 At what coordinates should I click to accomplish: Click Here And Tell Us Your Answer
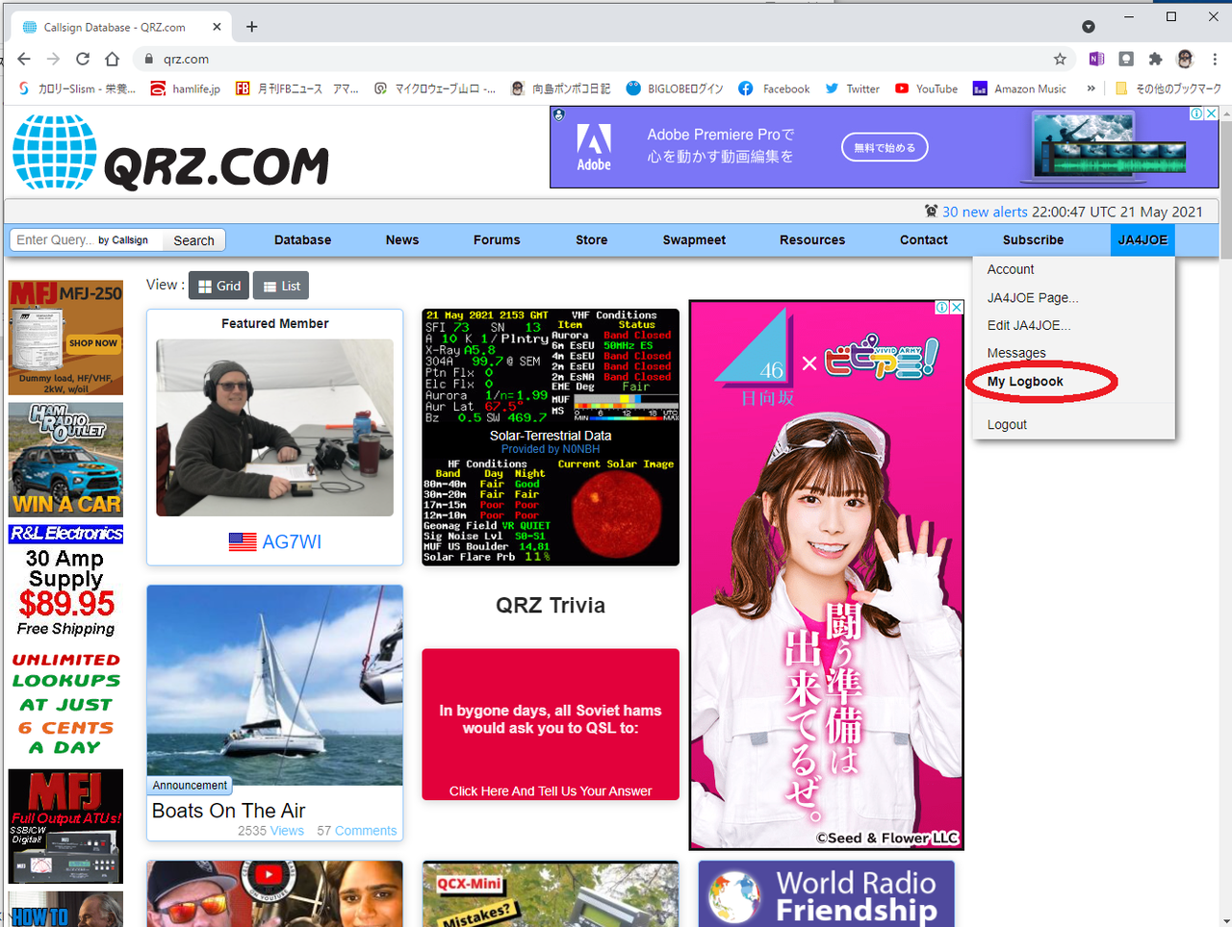[551, 791]
